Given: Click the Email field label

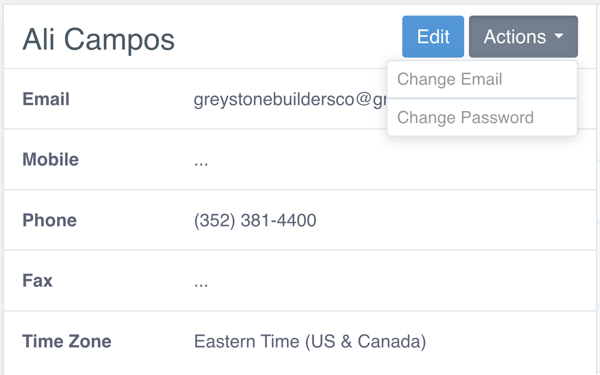Looking at the screenshot, I should (x=46, y=99).
